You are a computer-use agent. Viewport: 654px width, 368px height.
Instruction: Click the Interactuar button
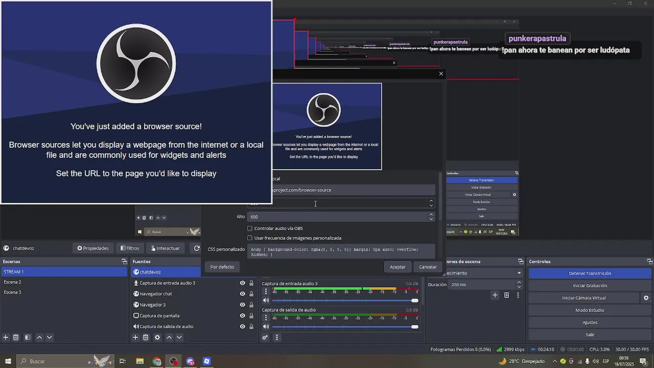pyautogui.click(x=166, y=248)
